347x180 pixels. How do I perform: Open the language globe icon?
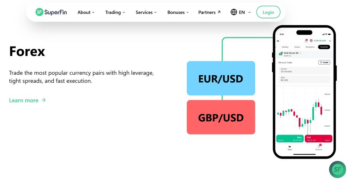tap(234, 12)
